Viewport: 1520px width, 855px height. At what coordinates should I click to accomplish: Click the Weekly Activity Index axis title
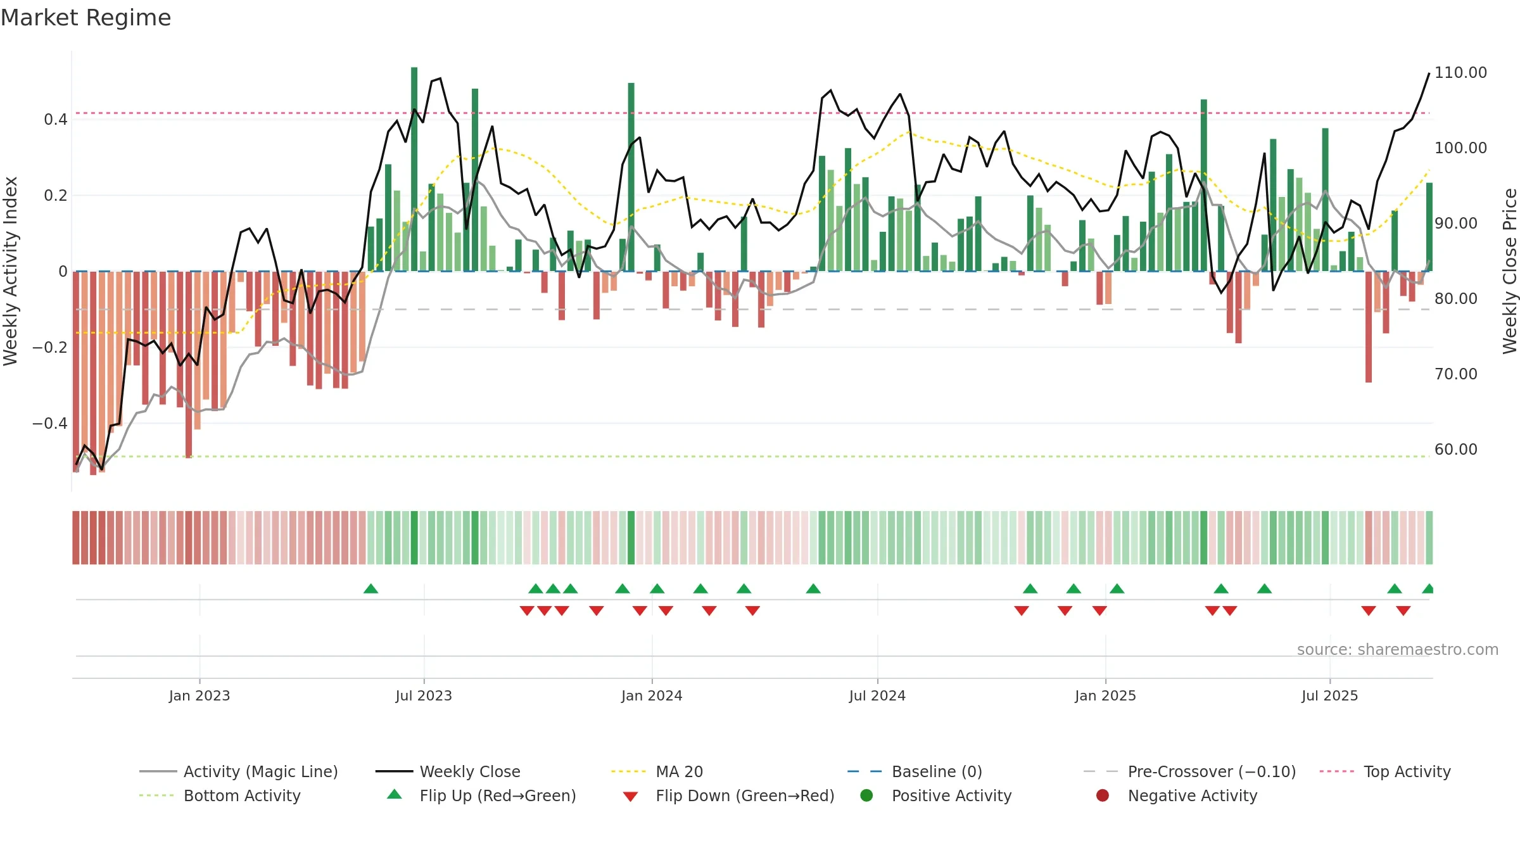coord(10,271)
